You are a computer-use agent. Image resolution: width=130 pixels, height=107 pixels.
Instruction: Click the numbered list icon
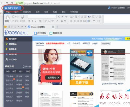(x=76, y=17)
